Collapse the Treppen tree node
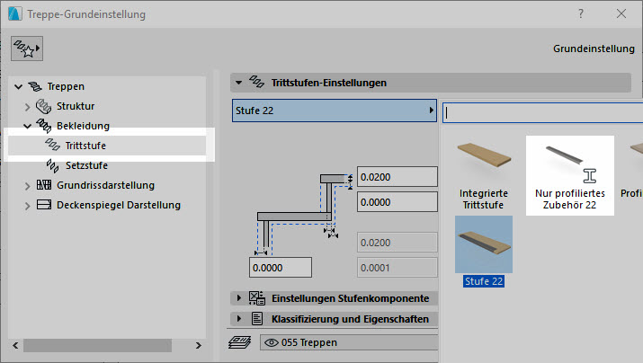 [x=19, y=87]
